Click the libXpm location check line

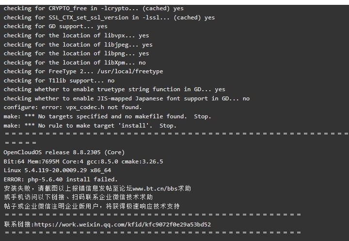tap(75, 63)
